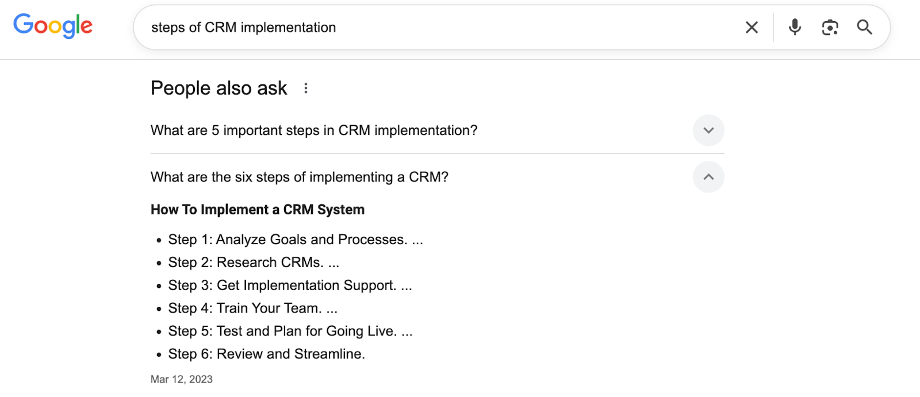The image size is (920, 397).
Task: Select 'Step 3: Get Implementation Support' item
Action: point(290,286)
